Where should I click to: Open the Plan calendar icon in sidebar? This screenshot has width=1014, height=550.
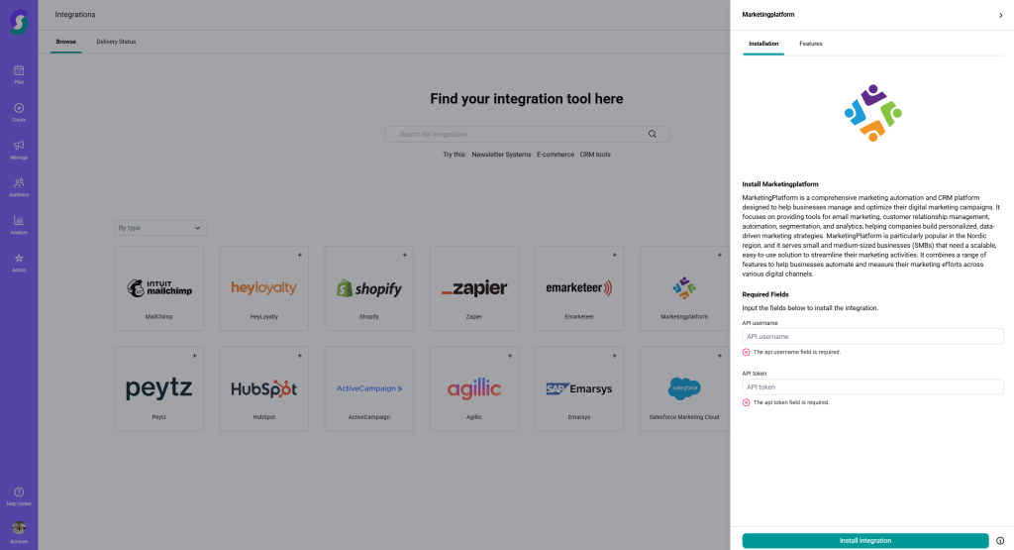[19, 71]
